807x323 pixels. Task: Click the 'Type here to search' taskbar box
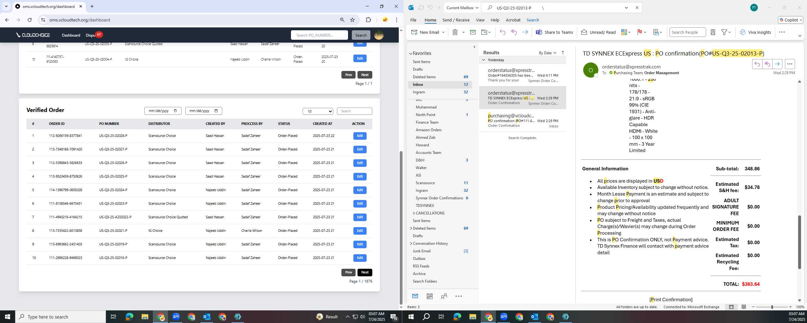[x=61, y=317]
